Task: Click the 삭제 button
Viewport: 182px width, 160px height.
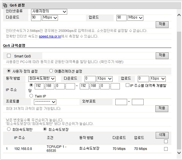Action: click(162, 135)
